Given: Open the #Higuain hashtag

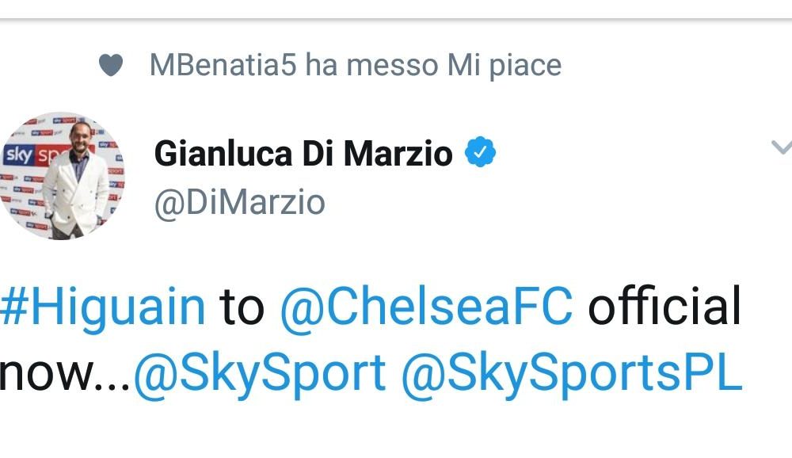Looking at the screenshot, I should coord(103,307).
